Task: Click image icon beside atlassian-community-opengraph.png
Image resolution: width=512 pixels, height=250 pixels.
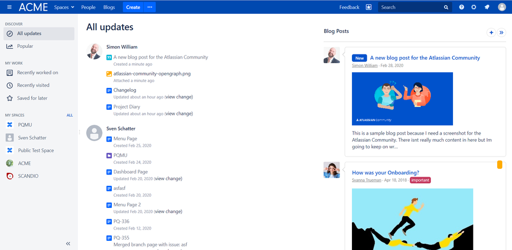Action: click(109, 74)
